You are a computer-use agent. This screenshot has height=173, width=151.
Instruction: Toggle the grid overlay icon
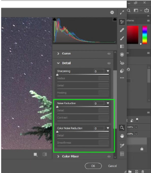122,154
